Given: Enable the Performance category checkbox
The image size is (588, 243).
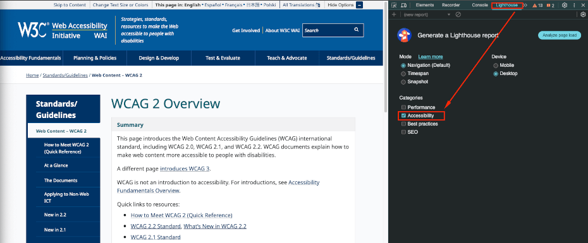Looking at the screenshot, I should pyautogui.click(x=403, y=107).
